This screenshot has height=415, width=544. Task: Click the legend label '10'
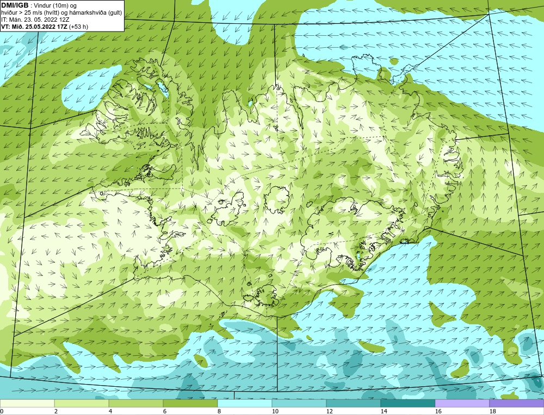(x=275, y=411)
